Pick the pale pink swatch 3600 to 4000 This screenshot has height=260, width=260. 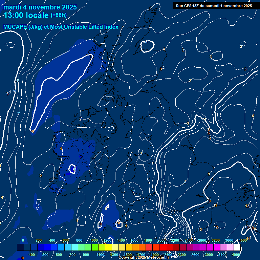point(230,247)
